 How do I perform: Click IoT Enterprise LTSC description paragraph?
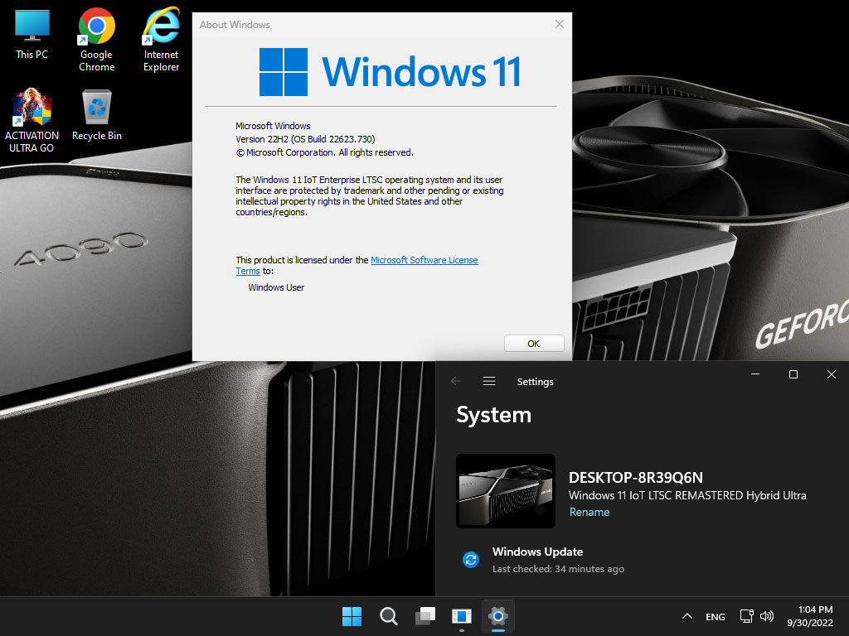pos(370,195)
